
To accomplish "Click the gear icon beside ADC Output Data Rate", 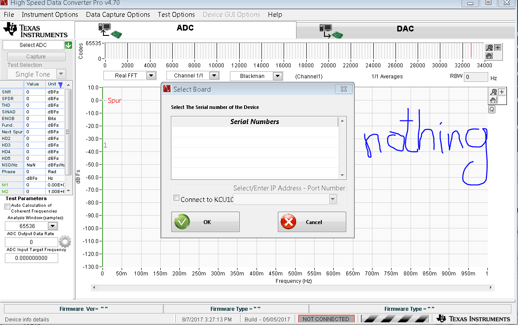I will coord(65,242).
